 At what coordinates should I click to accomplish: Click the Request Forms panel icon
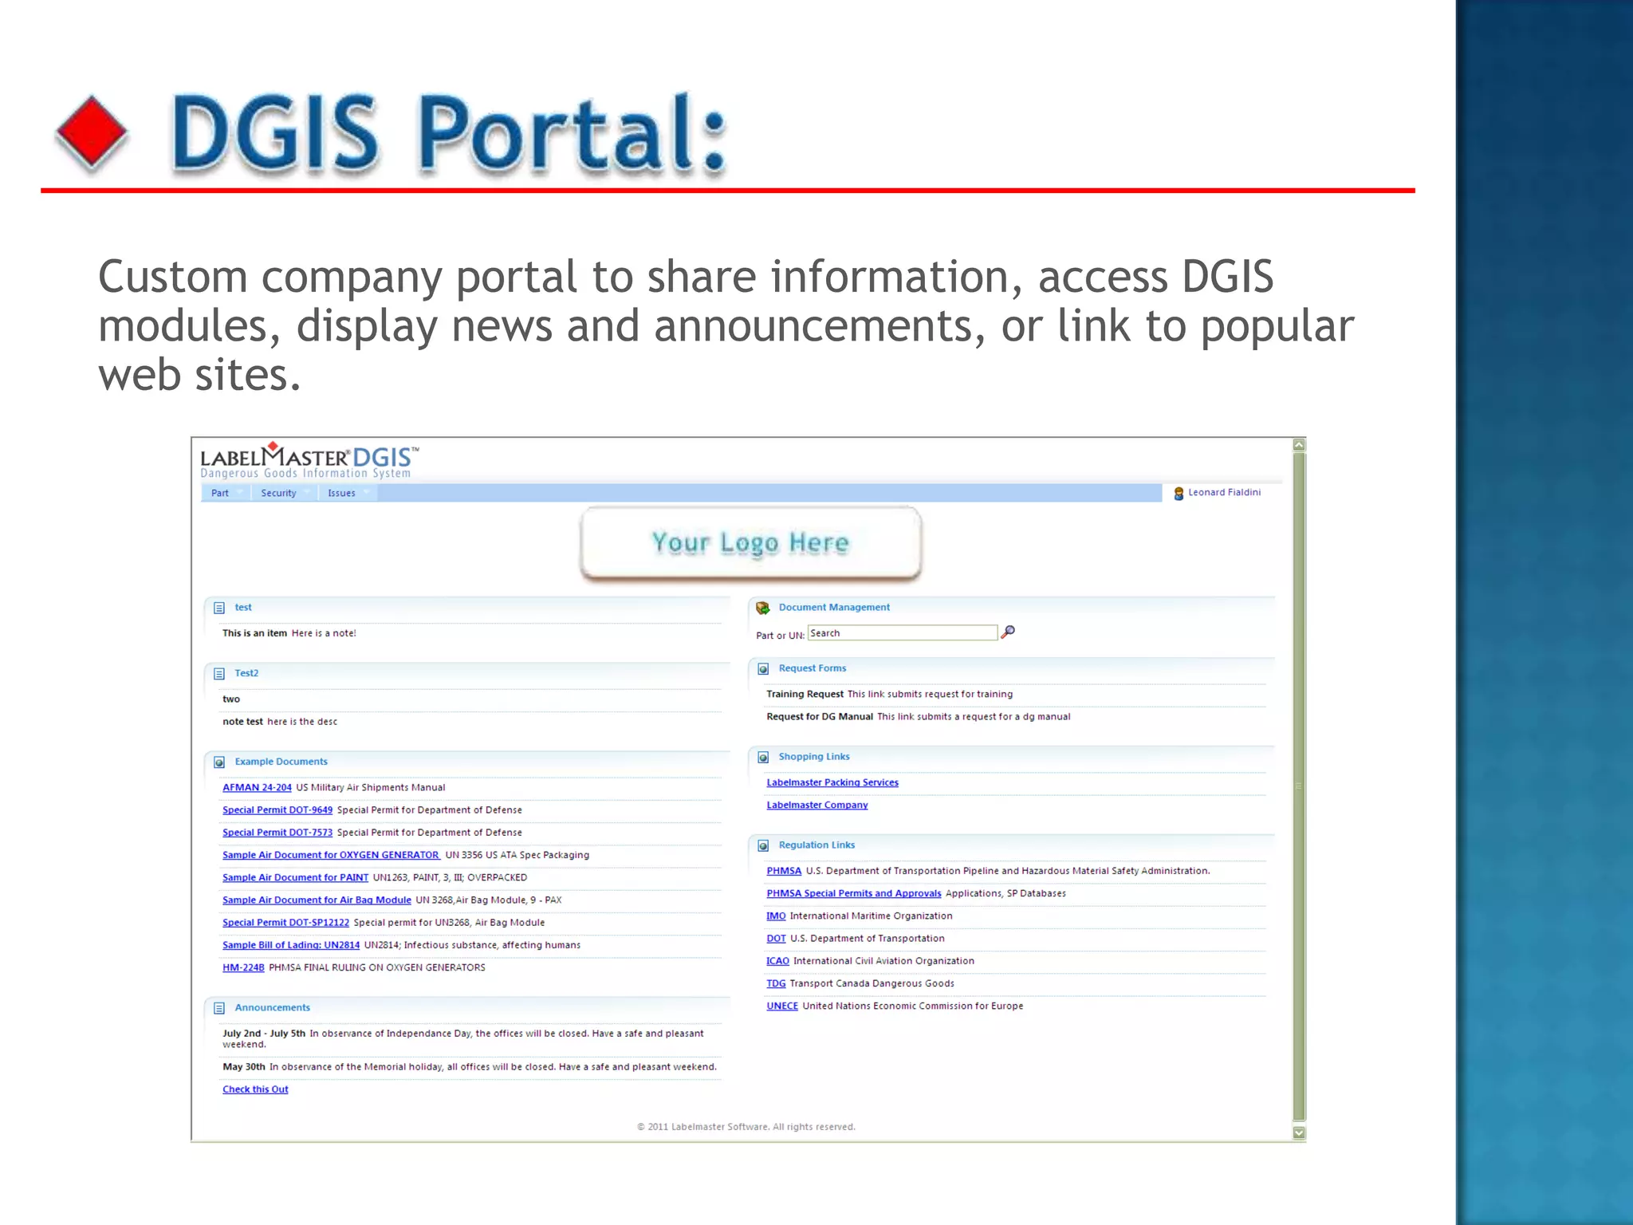(x=763, y=669)
